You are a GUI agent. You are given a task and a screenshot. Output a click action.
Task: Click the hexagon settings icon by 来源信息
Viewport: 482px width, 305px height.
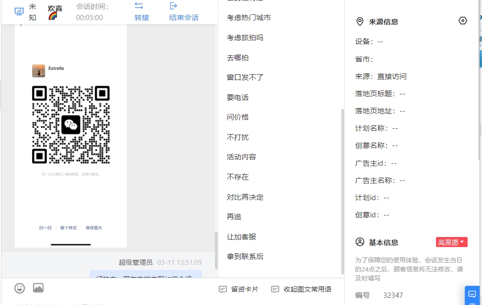[463, 21]
